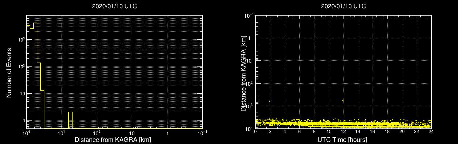Click hour tick "22" on the UTC Time axis
458x144 pixels.
pos(417,131)
